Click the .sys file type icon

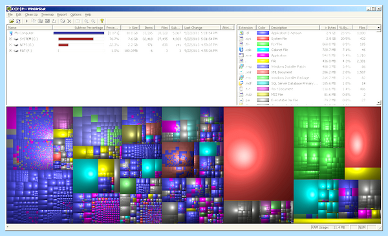(241, 39)
